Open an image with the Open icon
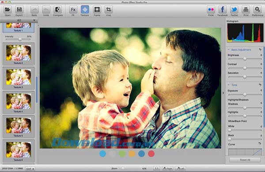Screen dimensions: 265x172 point(8,10)
